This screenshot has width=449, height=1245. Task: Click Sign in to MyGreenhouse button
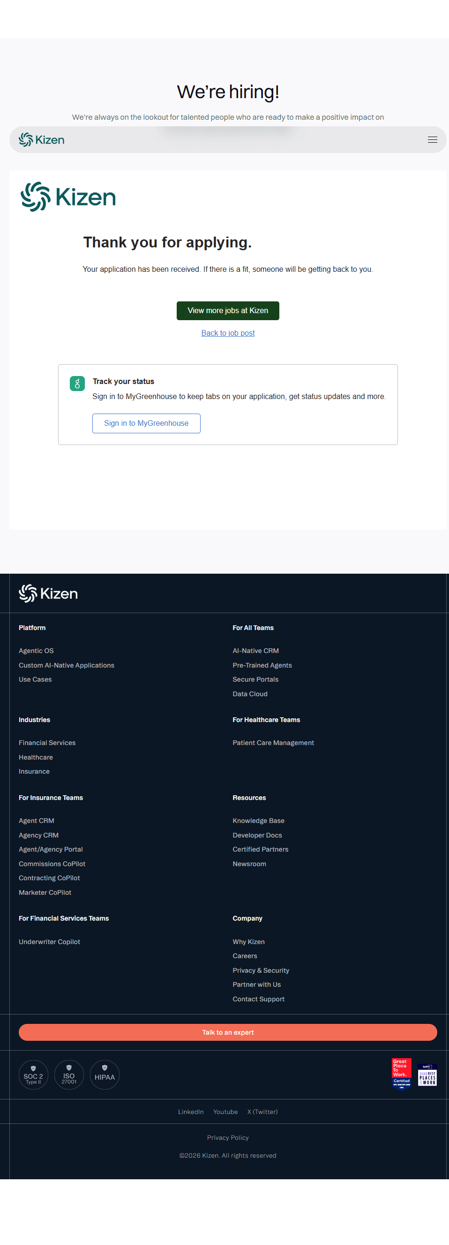(146, 423)
